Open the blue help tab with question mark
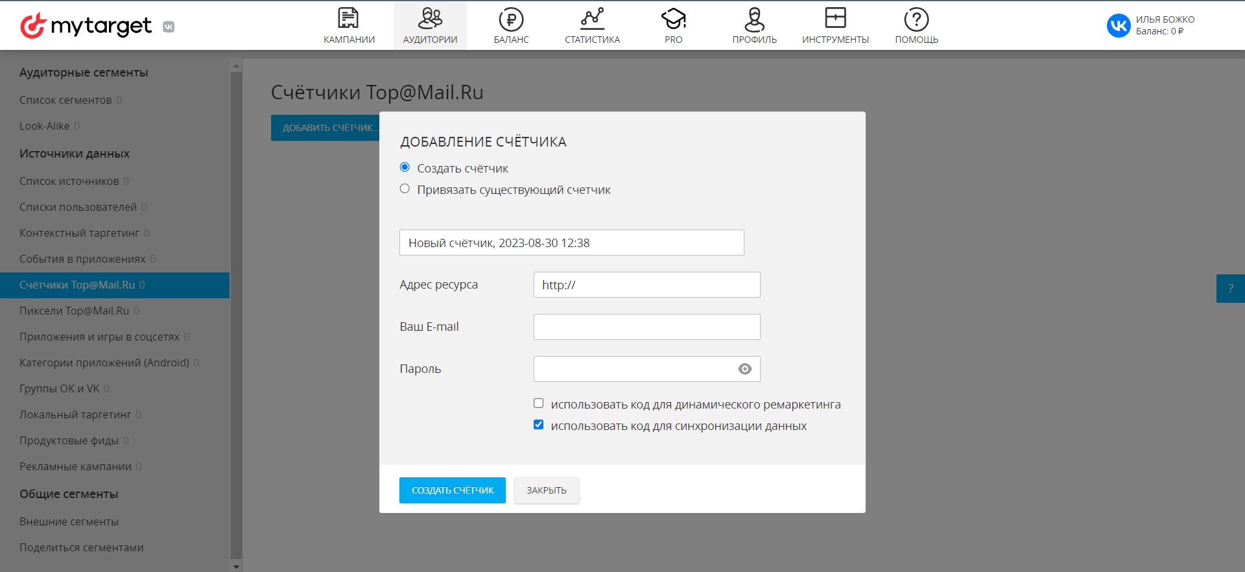 pos(1230,289)
